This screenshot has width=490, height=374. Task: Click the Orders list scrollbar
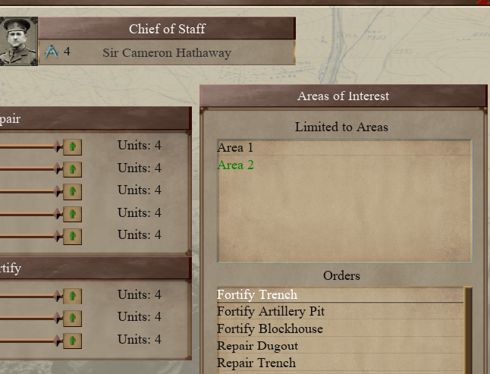[468, 329]
